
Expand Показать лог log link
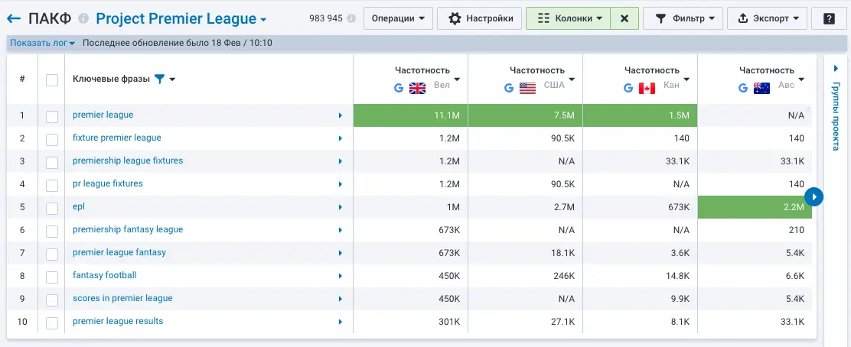(42, 43)
